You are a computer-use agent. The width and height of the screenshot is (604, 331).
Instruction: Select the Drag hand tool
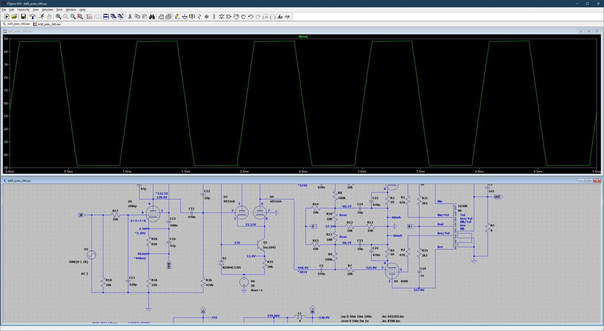click(243, 17)
